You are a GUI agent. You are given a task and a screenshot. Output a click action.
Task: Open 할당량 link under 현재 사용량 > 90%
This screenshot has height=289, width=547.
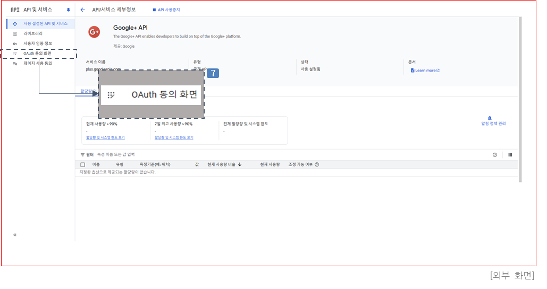(x=105, y=137)
